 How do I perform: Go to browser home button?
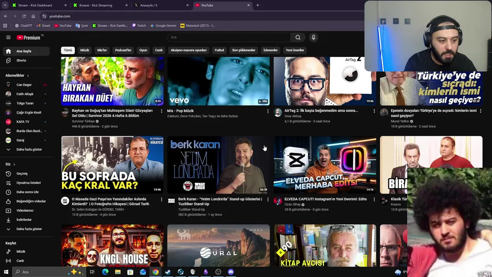(x=33, y=16)
